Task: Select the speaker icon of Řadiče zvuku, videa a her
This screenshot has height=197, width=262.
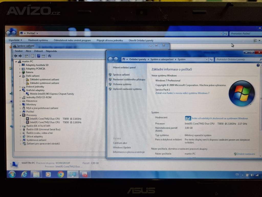Action: [24, 133]
